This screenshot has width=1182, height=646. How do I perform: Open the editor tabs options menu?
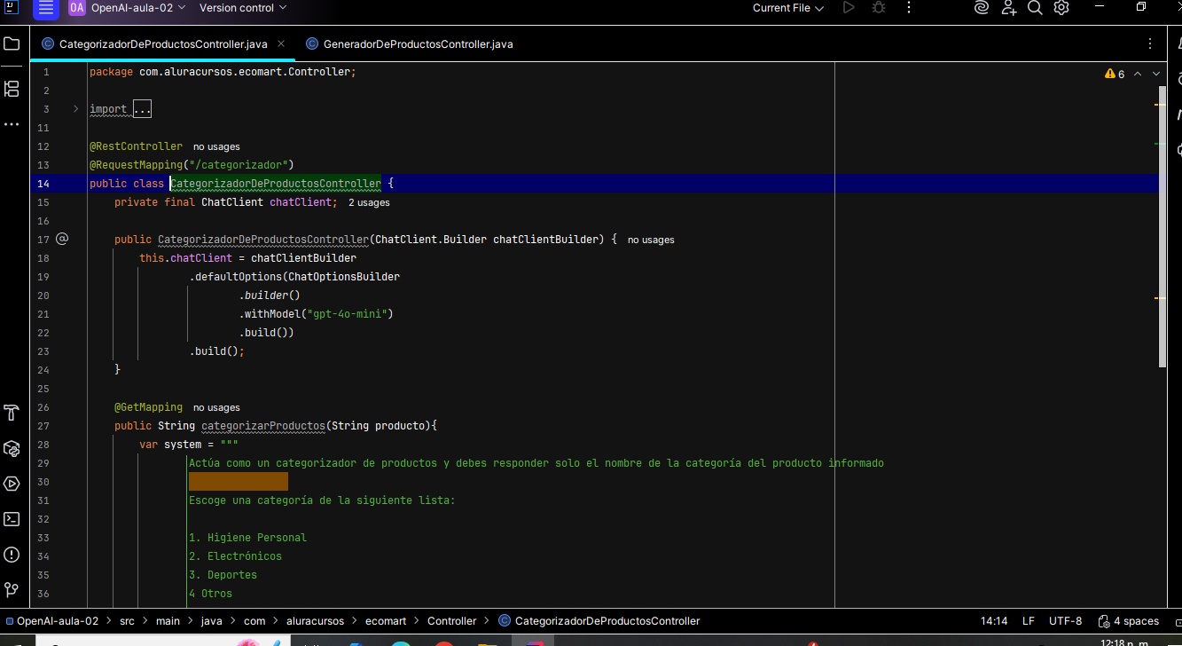coord(1150,43)
